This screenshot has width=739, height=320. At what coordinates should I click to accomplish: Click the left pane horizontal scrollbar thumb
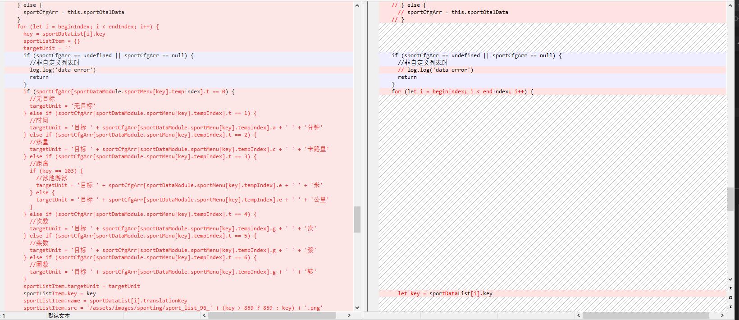[x=272, y=315]
